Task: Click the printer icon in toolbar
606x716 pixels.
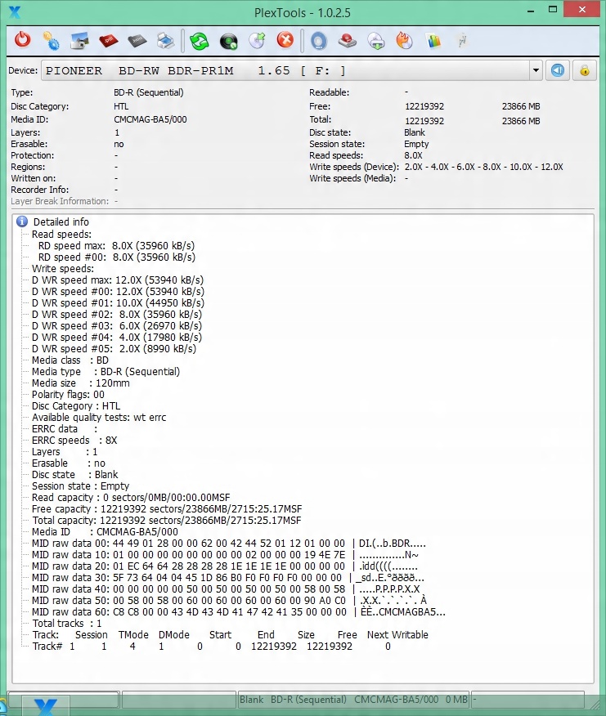Action: point(165,40)
